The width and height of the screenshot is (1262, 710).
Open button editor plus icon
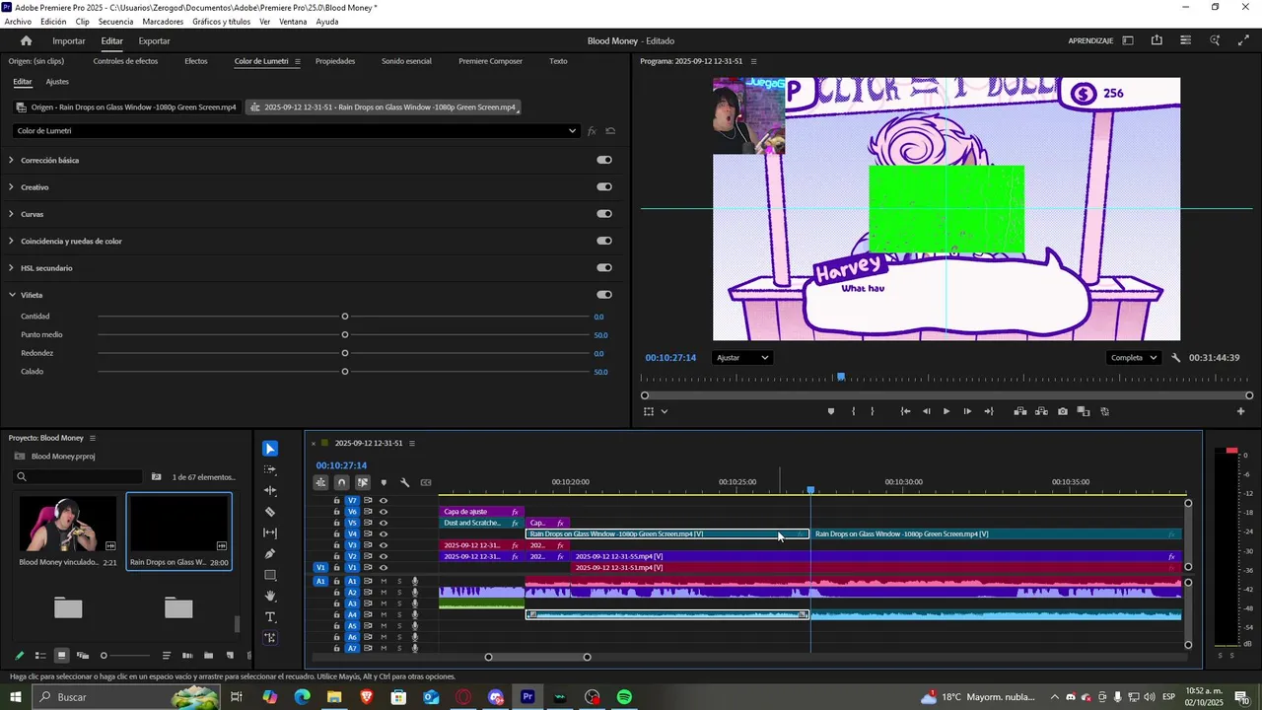[1240, 411]
